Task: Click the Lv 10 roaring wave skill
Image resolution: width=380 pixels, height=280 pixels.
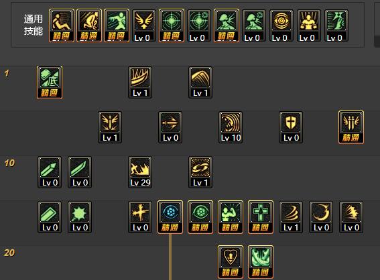Action: [231, 127]
